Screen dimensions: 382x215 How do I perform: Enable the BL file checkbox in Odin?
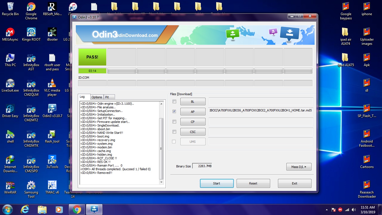coord(175,102)
